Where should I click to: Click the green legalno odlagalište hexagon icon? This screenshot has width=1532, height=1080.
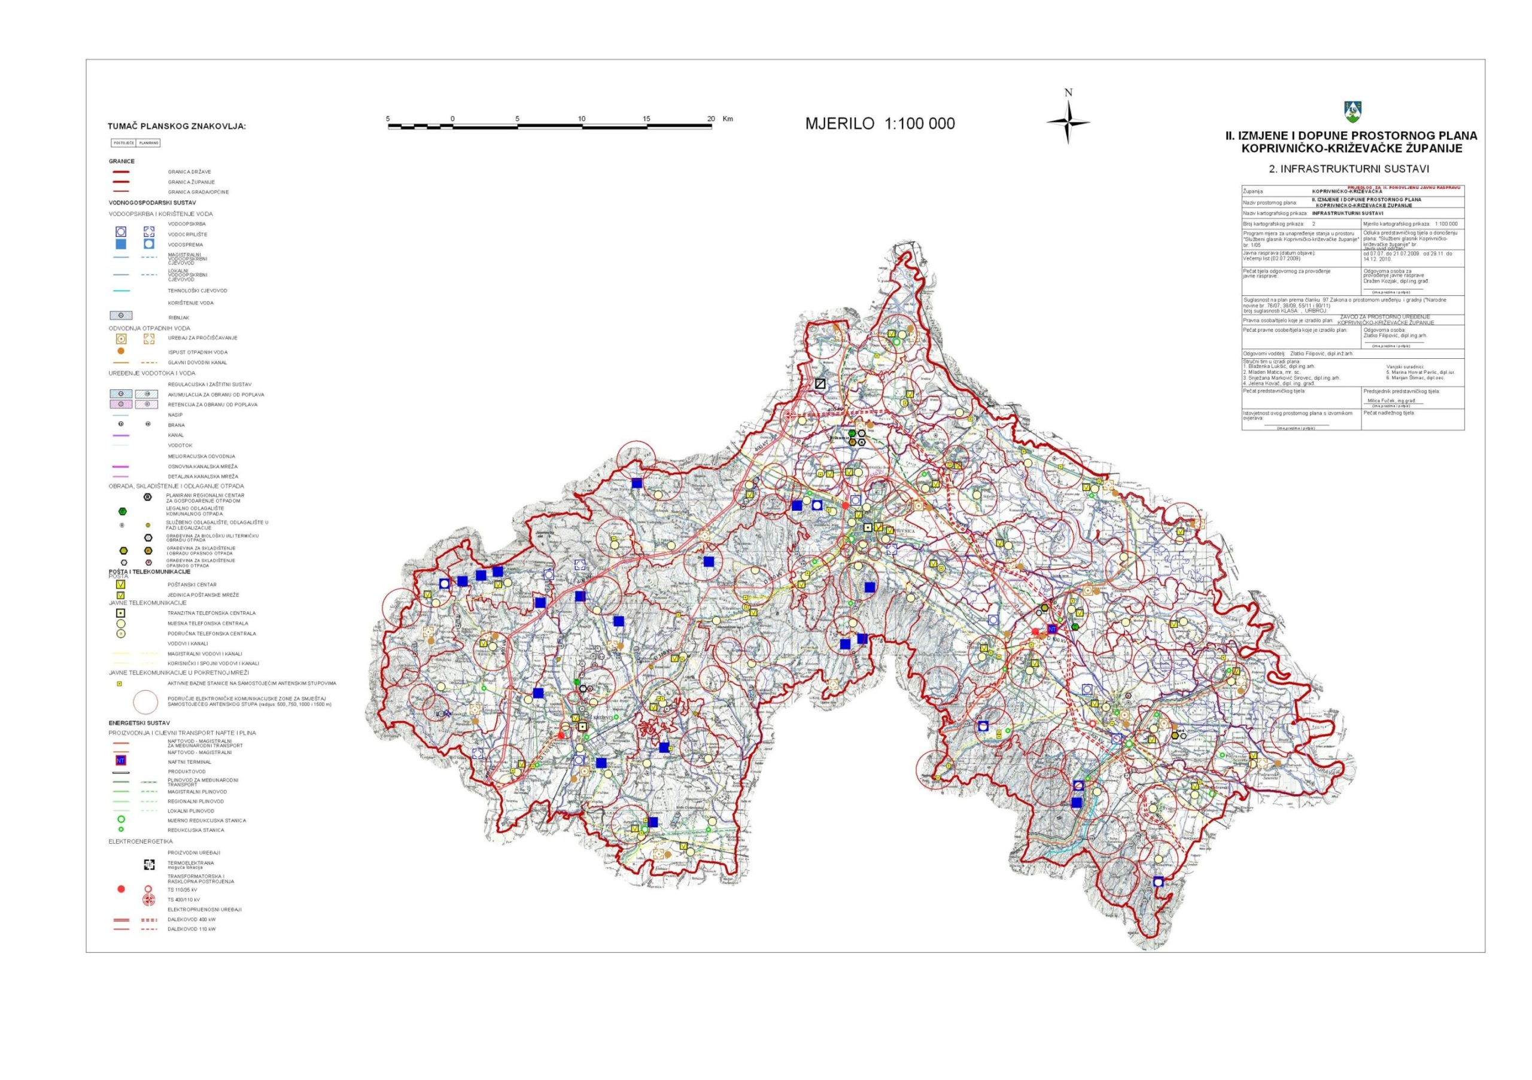[x=121, y=511]
